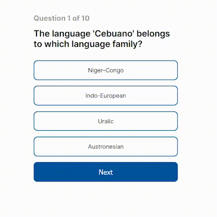Image resolution: width=217 pixels, height=217 pixels.
Task: Choose Indo-European as the answer
Action: (x=106, y=95)
